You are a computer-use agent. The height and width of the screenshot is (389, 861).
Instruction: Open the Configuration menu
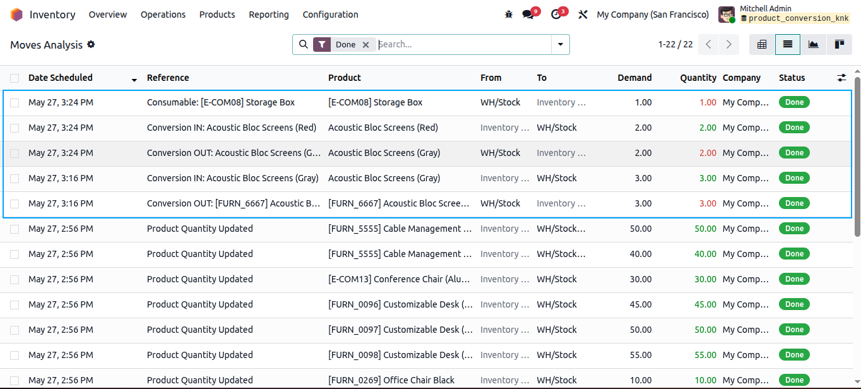click(x=330, y=15)
